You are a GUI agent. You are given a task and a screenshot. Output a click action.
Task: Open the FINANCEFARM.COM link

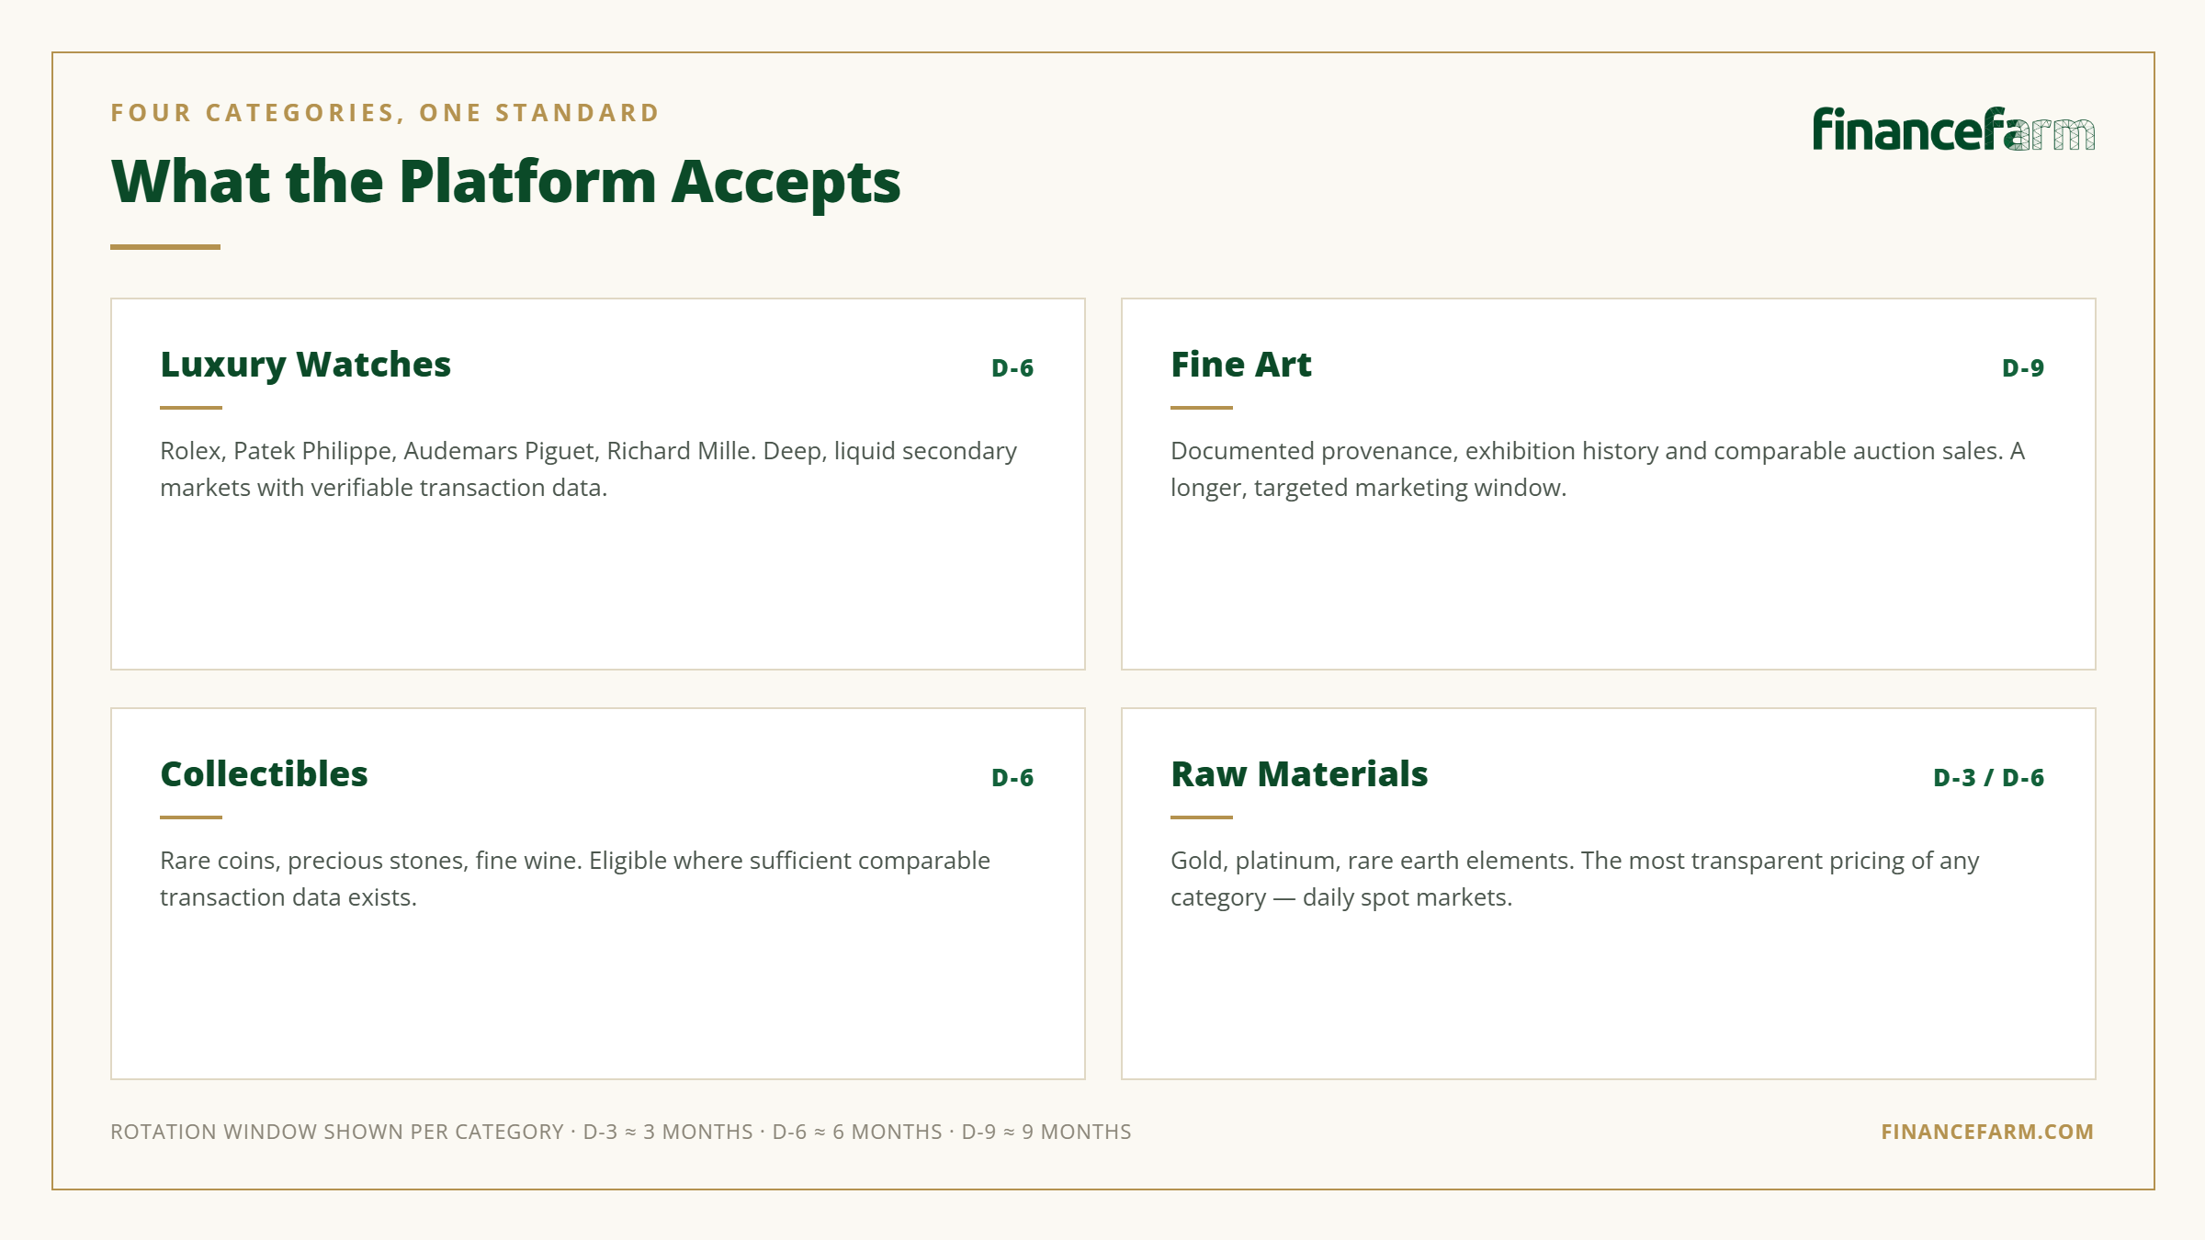pyautogui.click(x=1987, y=1132)
